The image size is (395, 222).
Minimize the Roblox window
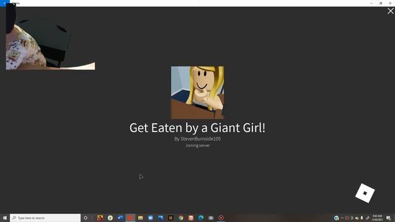coord(372,3)
